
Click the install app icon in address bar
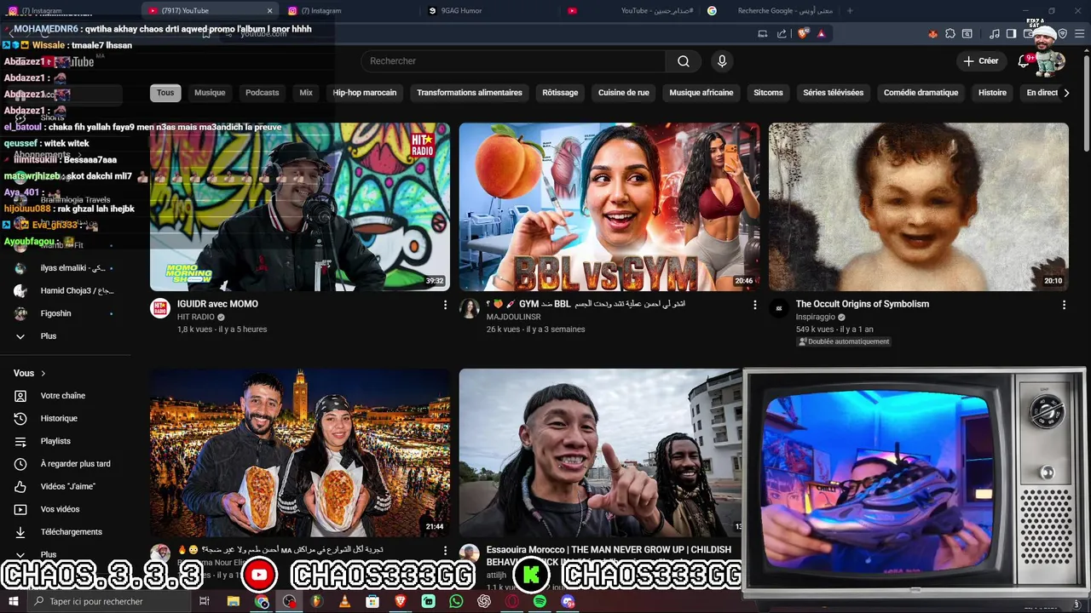pyautogui.click(x=762, y=34)
